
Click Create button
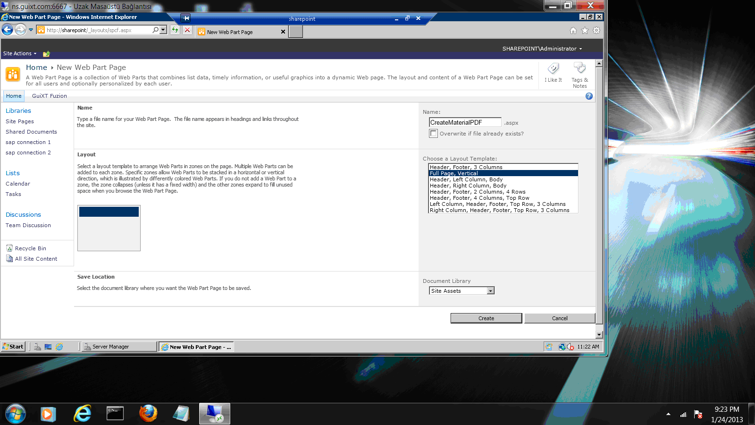[x=486, y=318]
